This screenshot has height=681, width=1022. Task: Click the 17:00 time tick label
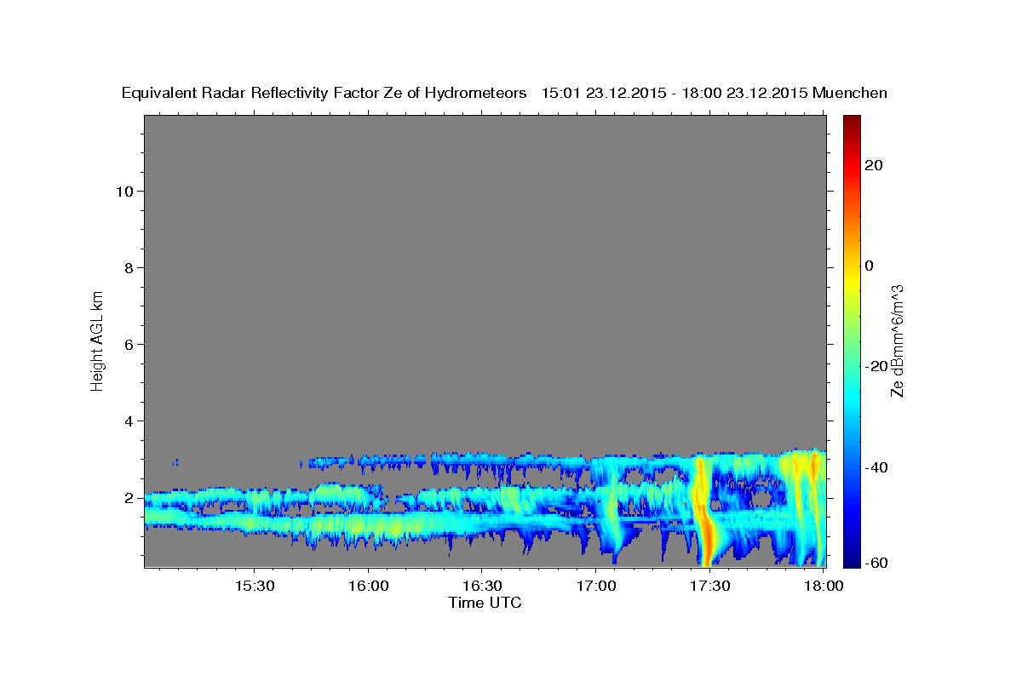[x=596, y=587]
